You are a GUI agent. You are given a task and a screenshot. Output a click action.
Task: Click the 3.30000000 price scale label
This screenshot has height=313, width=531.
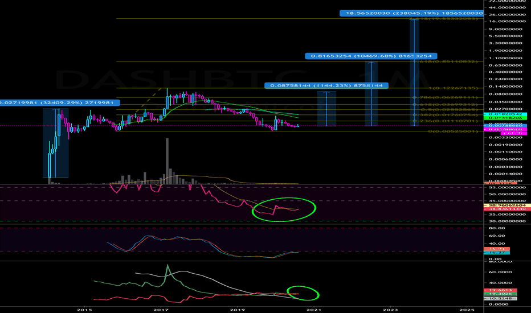[x=505, y=43]
